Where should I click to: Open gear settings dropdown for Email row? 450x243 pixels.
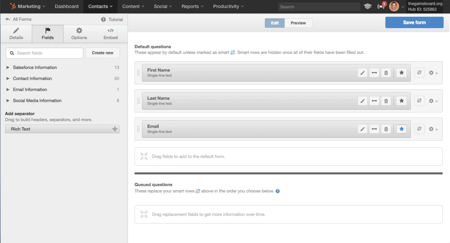click(433, 129)
